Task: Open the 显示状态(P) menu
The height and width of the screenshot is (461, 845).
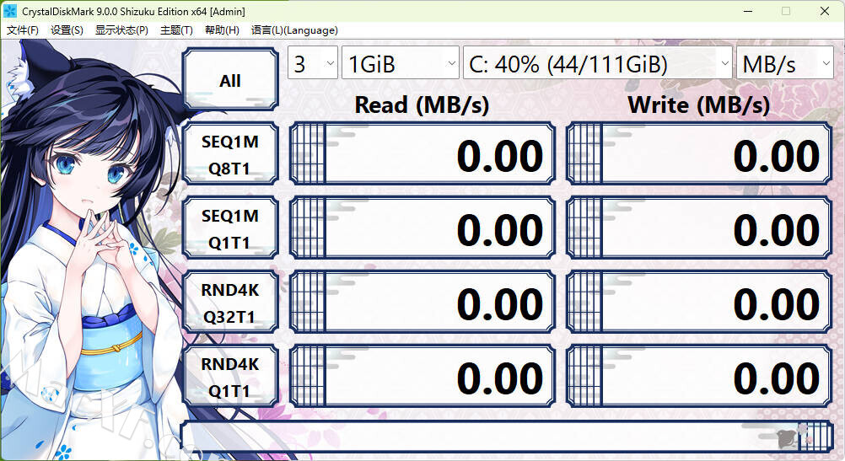Action: pyautogui.click(x=121, y=30)
